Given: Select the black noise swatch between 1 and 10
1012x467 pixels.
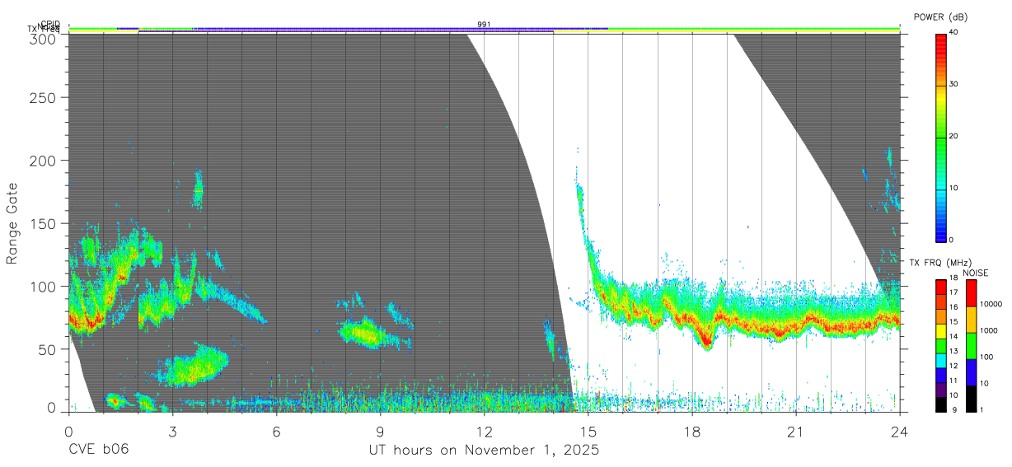Looking at the screenshot, I should point(971,399).
